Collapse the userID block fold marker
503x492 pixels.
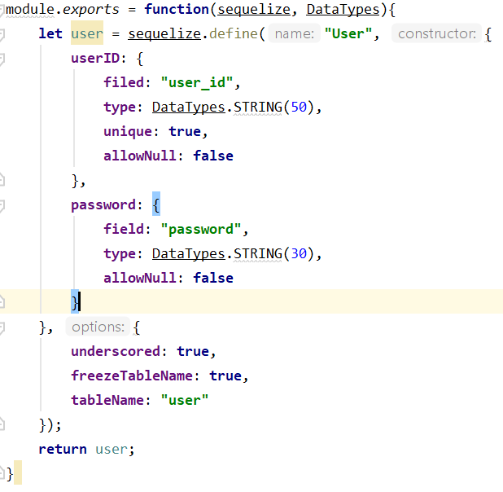click(2, 59)
